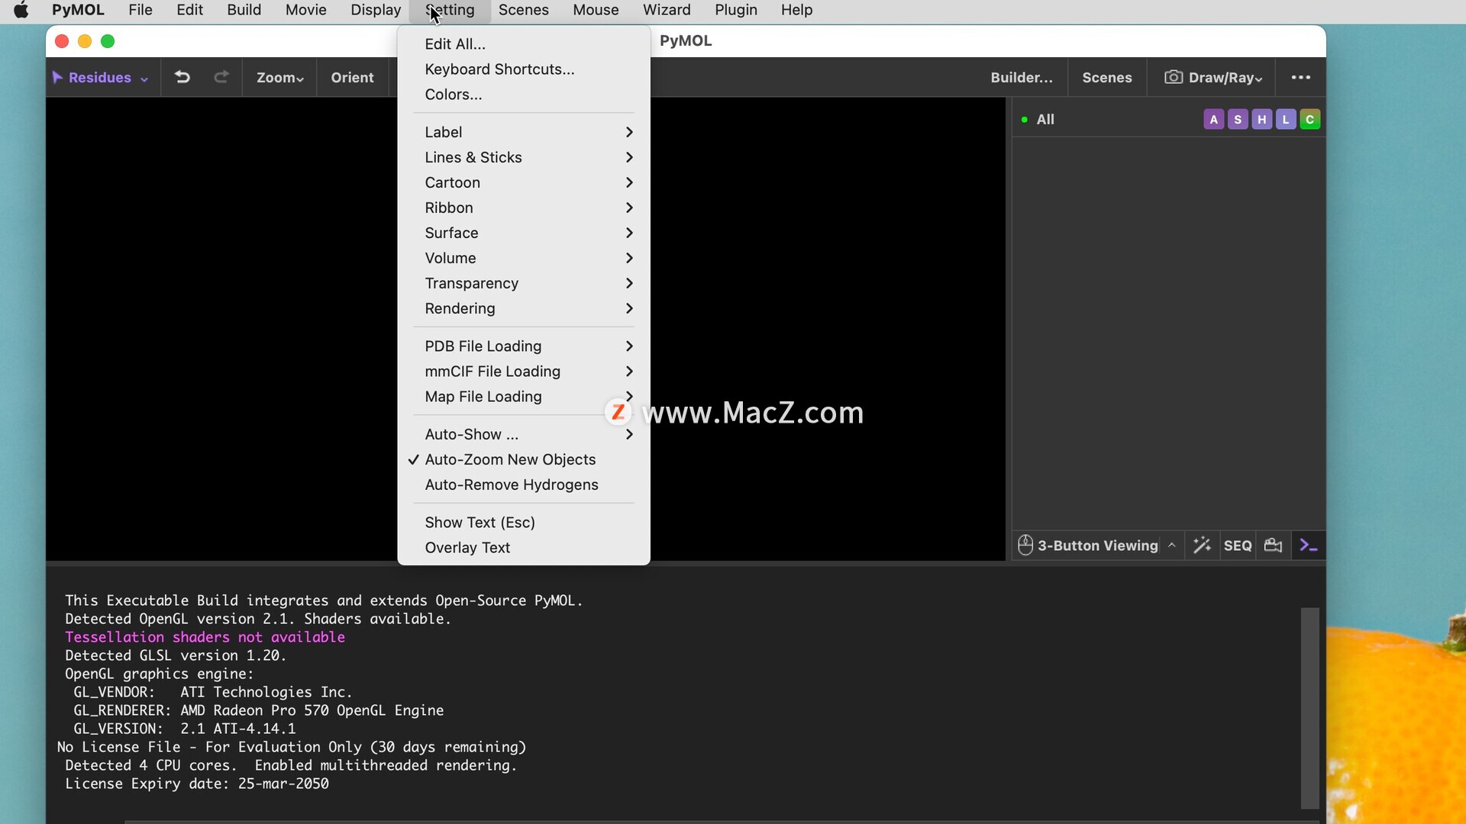This screenshot has width=1466, height=824.
Task: Click the Edit menu
Action: coord(189,10)
